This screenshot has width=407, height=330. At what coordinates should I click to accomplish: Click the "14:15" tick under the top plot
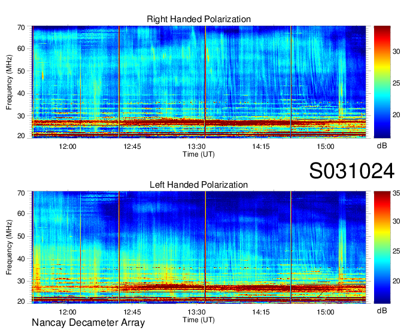[261, 146]
